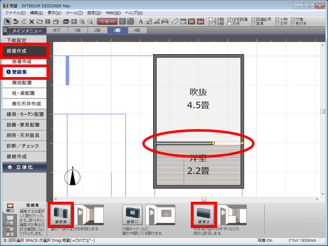Expand the 建具・カーテン配置 menu section
328x246 pixels.
(26, 114)
